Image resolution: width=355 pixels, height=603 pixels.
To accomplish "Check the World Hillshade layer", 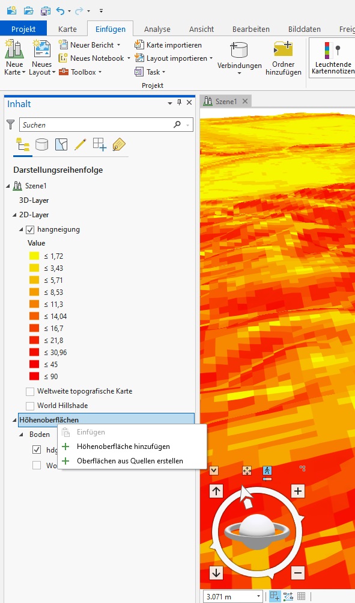I will tap(30, 406).
